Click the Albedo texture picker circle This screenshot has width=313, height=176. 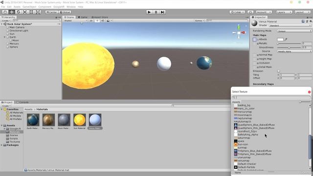[x=258, y=40]
